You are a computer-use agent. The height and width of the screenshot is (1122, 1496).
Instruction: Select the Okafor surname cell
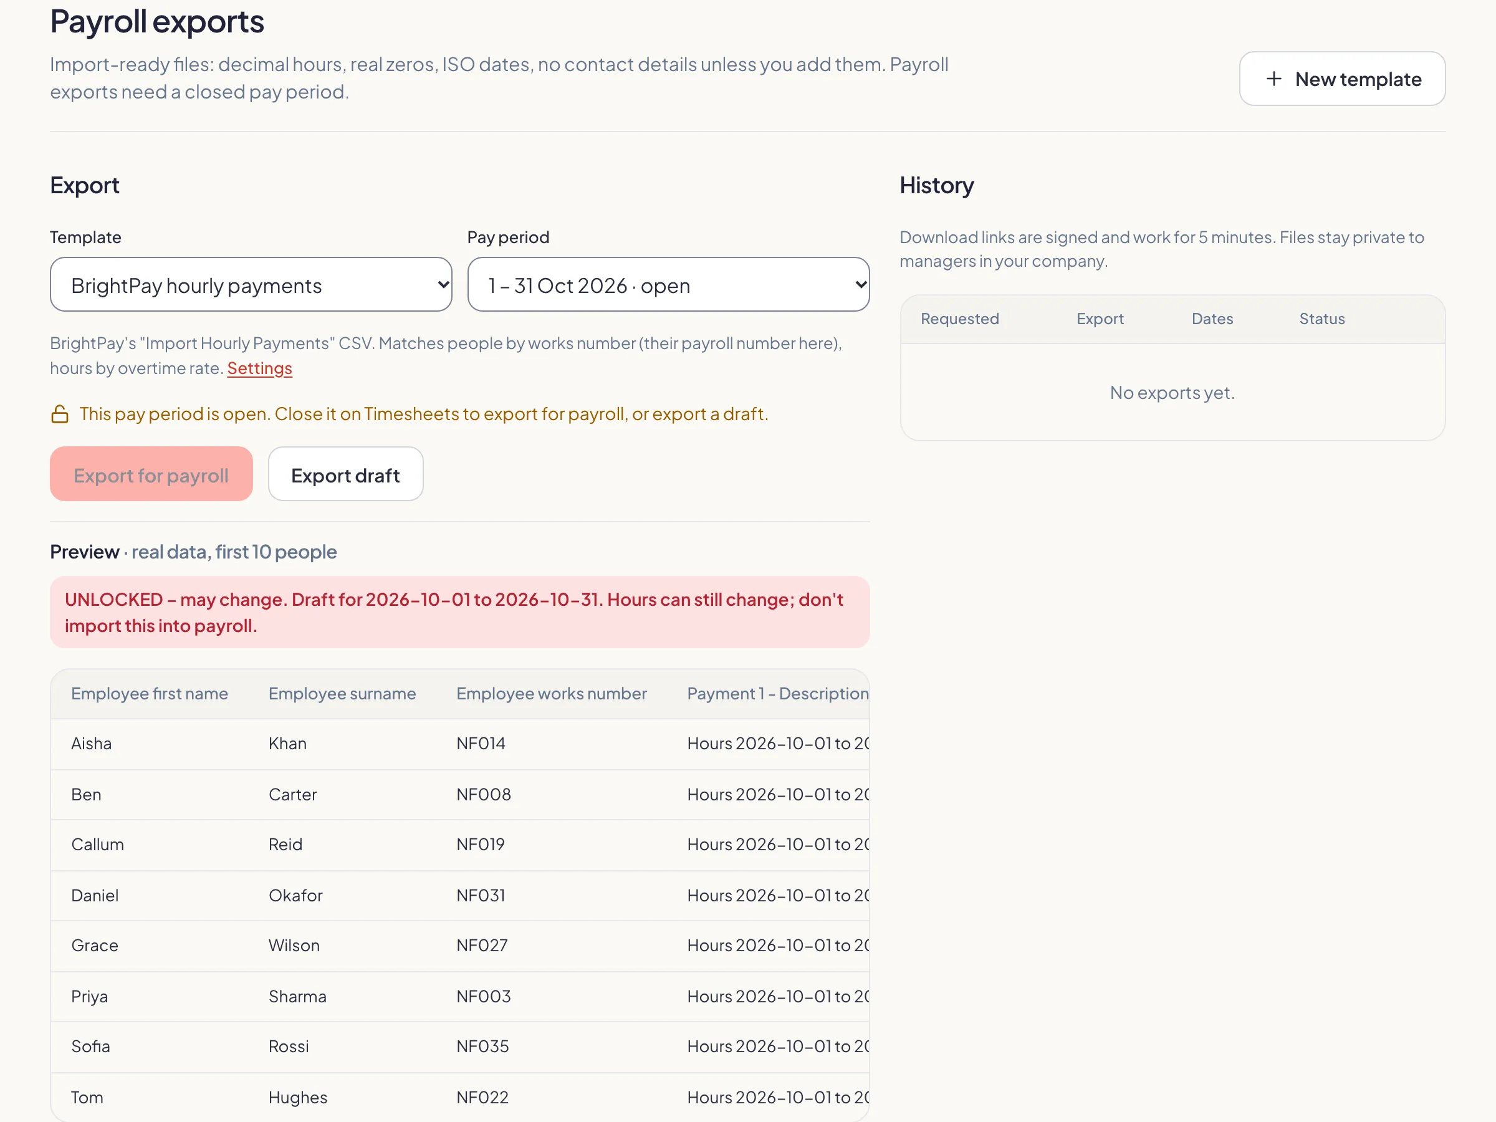pos(295,896)
